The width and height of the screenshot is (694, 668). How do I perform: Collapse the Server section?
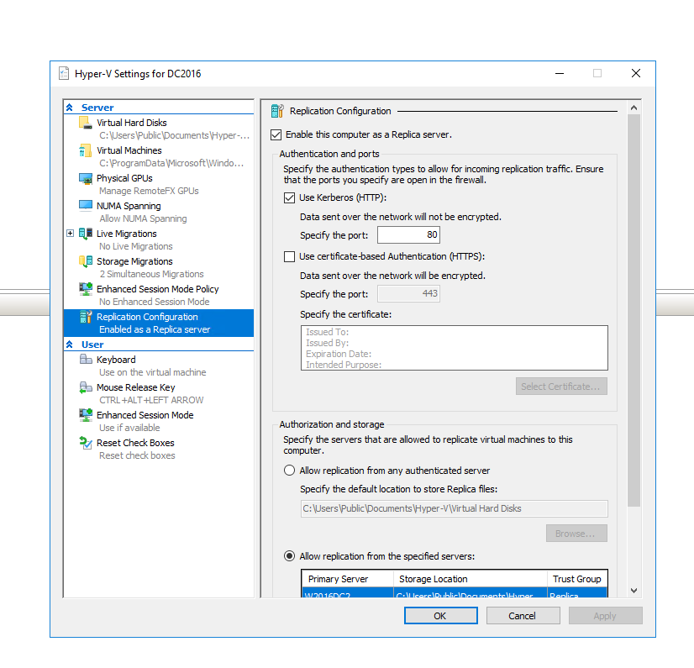70,108
